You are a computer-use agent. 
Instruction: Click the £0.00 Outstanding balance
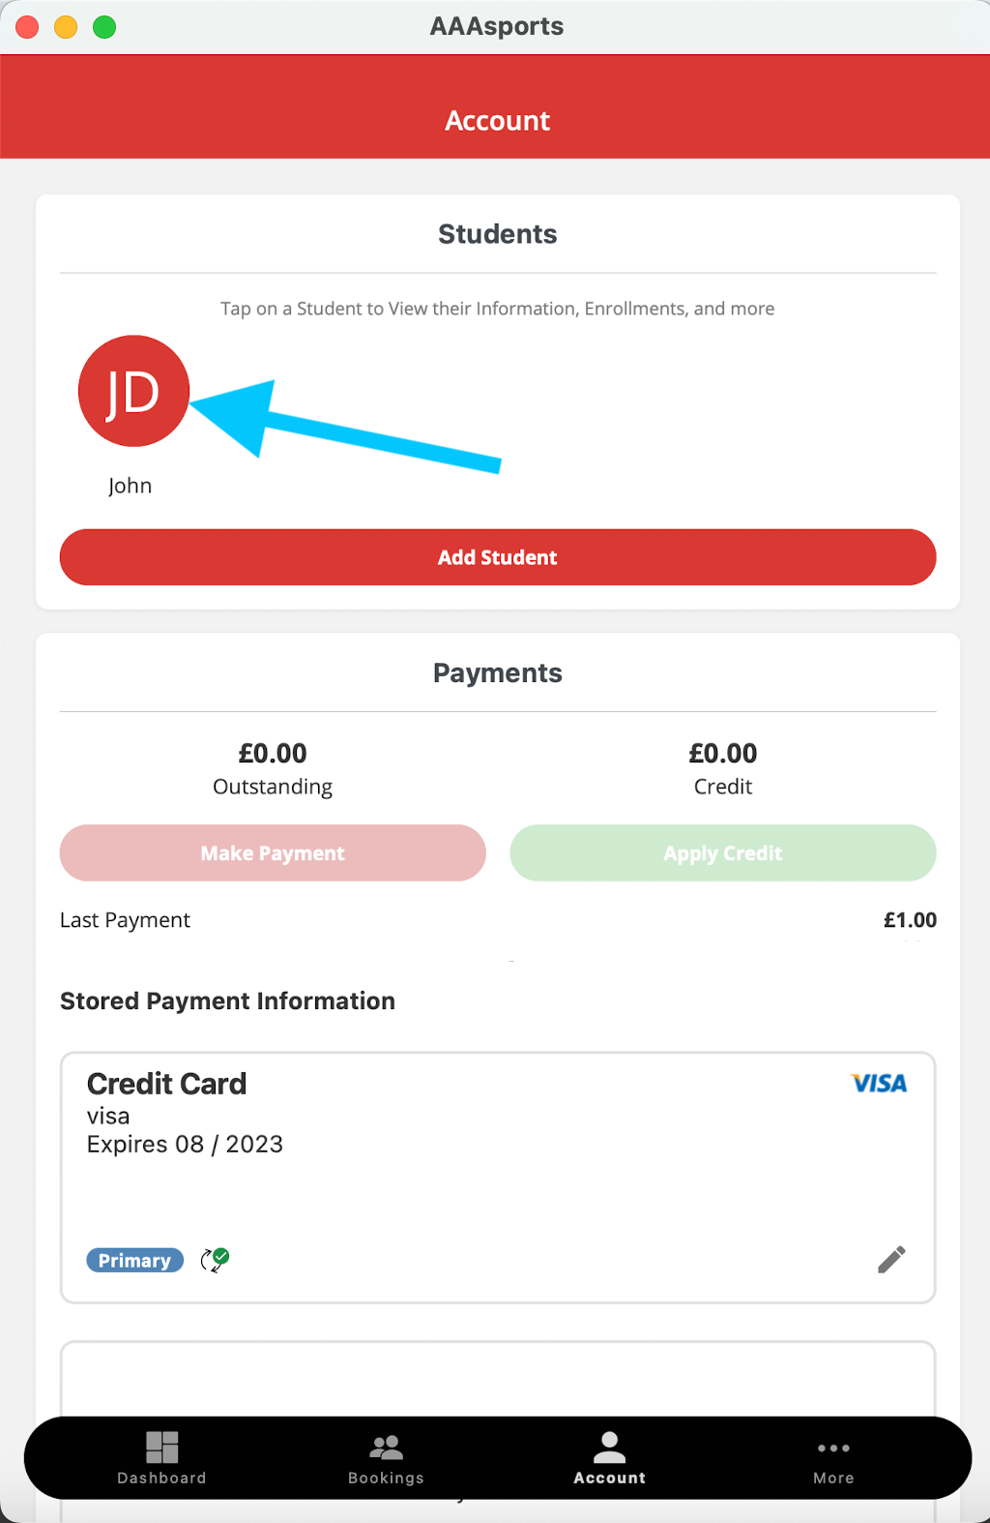[x=273, y=754]
